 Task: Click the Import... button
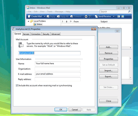(109, 71)
